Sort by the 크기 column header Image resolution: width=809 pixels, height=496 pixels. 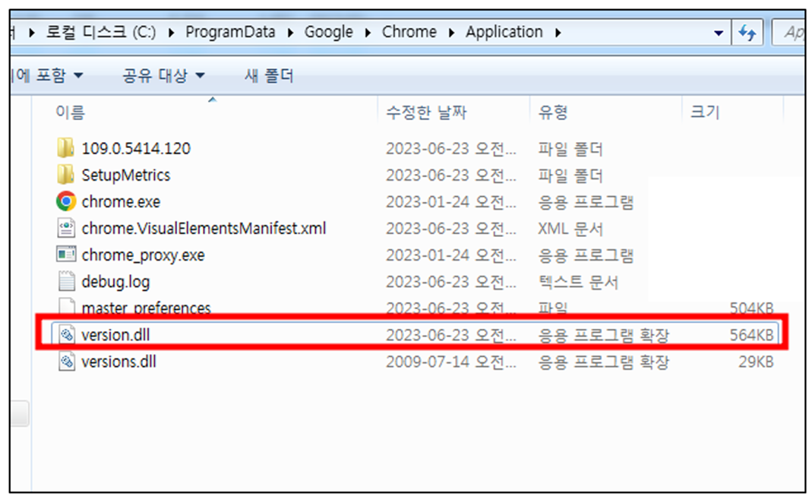[705, 112]
